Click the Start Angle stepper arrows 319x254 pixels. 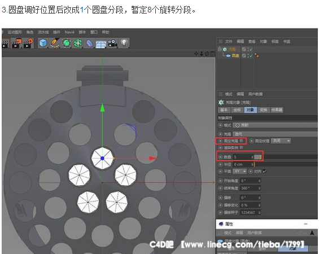pos(259,181)
